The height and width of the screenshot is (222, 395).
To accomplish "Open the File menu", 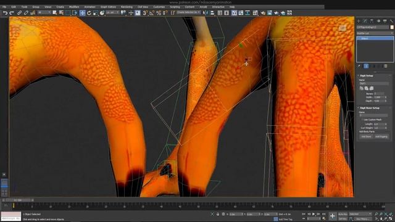I will pos(4,7).
